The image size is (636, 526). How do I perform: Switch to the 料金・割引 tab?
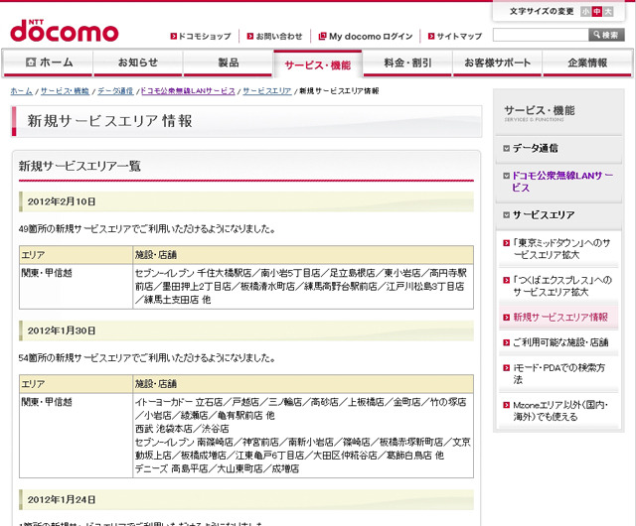(x=407, y=63)
